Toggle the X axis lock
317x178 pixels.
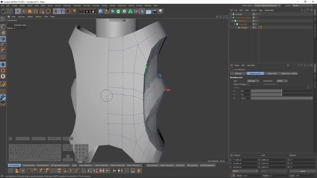tap(56, 11)
